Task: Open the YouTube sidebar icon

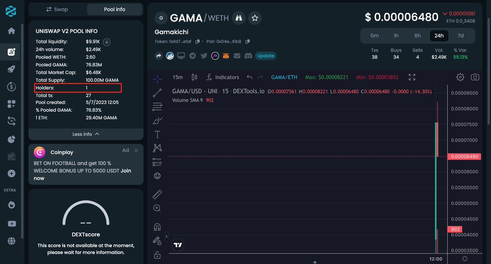Action: pyautogui.click(x=11, y=223)
